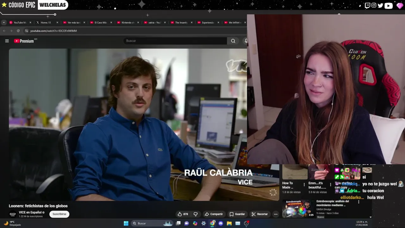405x228 pixels.
Task: Open options menu for How To Made video
Action: click(304, 184)
